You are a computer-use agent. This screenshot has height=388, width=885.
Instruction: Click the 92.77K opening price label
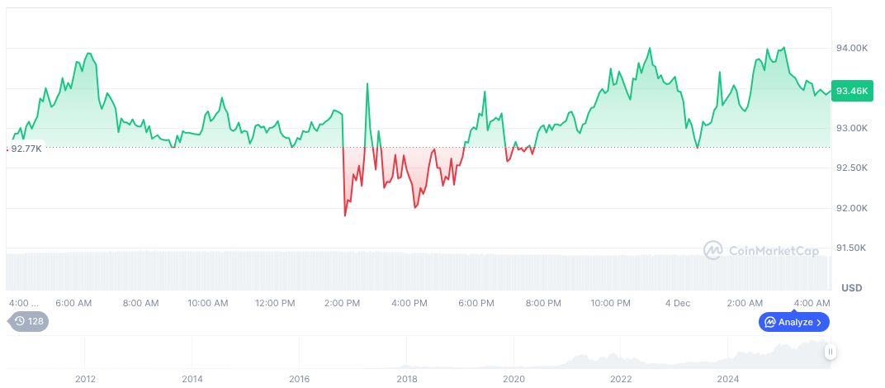pyautogui.click(x=26, y=149)
